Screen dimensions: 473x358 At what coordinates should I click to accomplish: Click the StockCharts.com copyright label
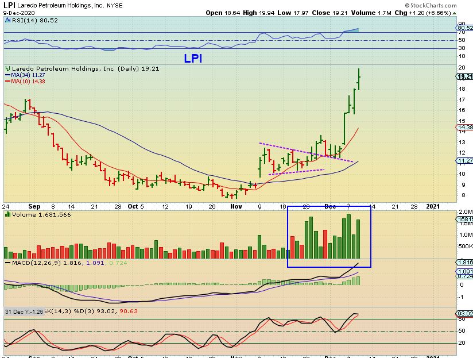tap(431, 5)
